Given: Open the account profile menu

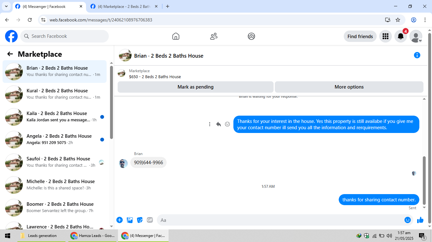Looking at the screenshot, I should (x=416, y=36).
